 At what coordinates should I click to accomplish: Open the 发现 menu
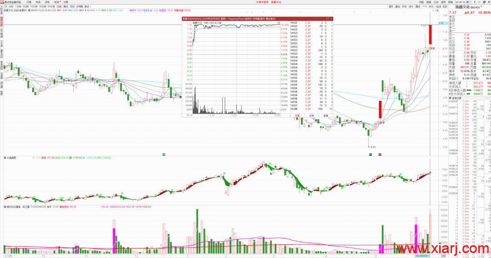point(56,2)
